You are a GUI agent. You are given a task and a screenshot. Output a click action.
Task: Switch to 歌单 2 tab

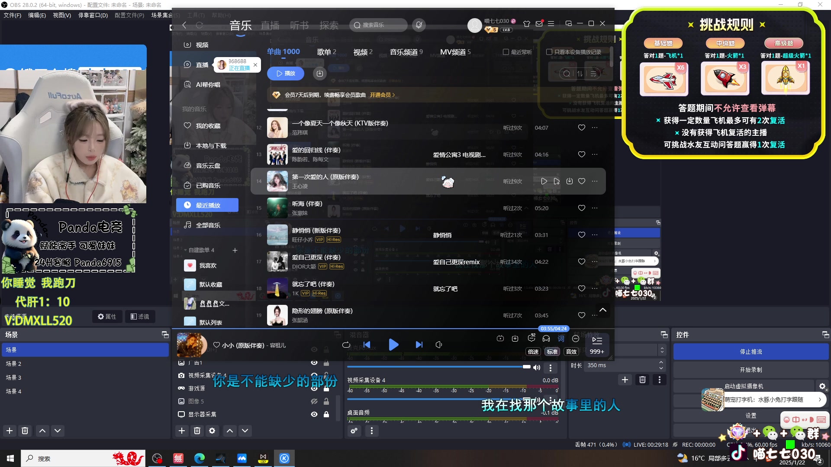(x=326, y=52)
